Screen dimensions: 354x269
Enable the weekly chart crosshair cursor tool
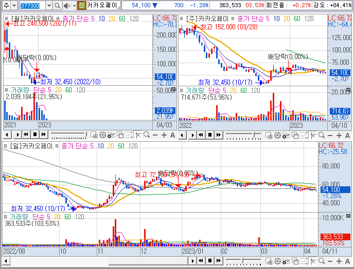coord(313,136)
